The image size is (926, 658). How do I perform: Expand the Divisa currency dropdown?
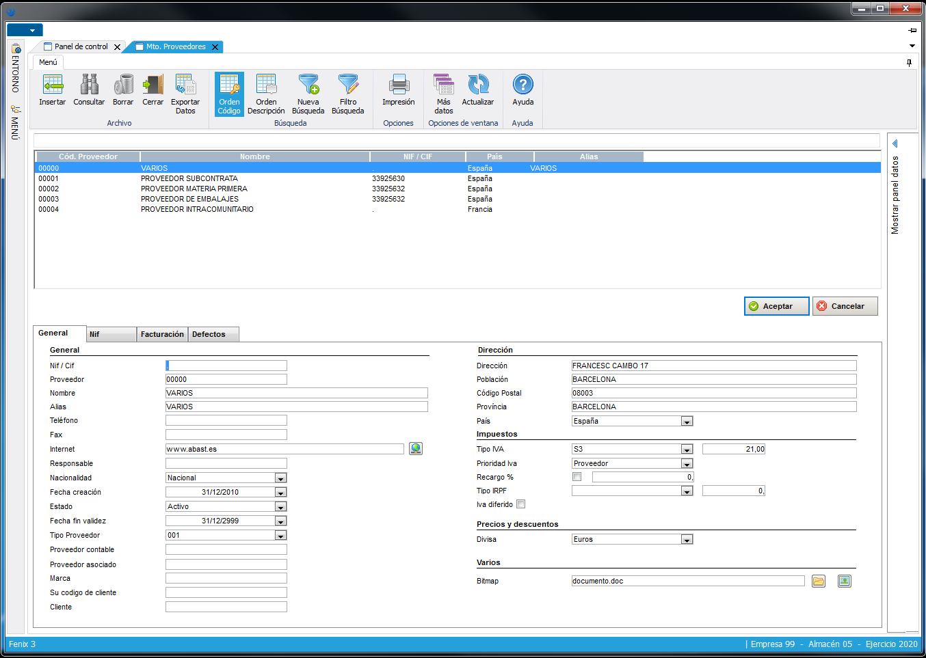click(687, 540)
